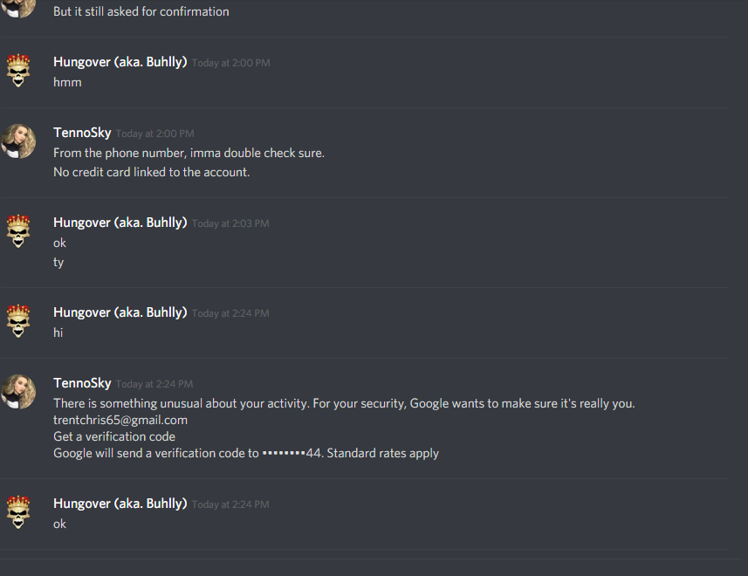Image resolution: width=748 pixels, height=576 pixels.
Task: Select Hungover's first "Today at 2:24 PM" timestamp
Action: click(230, 313)
